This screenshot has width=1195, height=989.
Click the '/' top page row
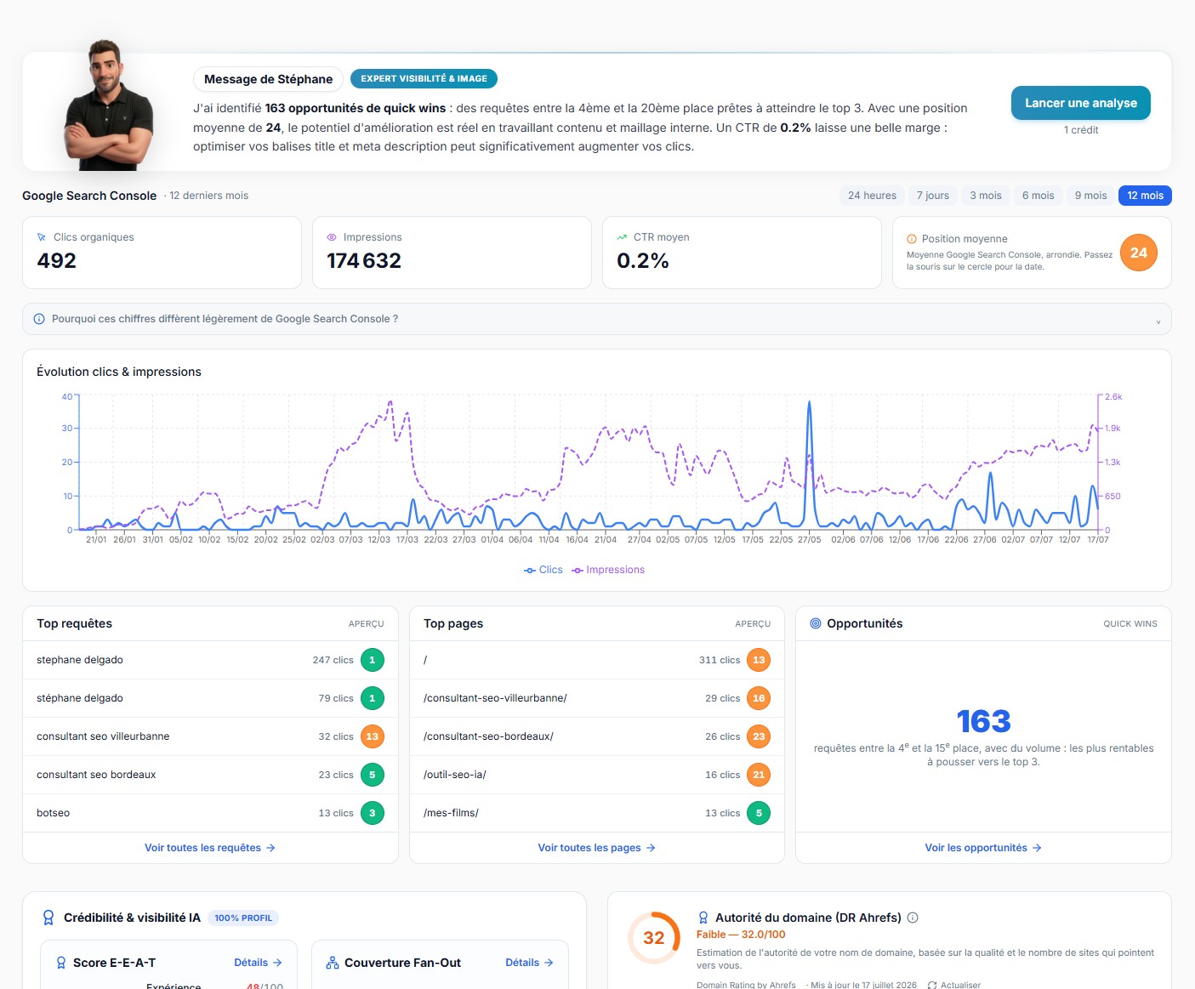coord(597,660)
